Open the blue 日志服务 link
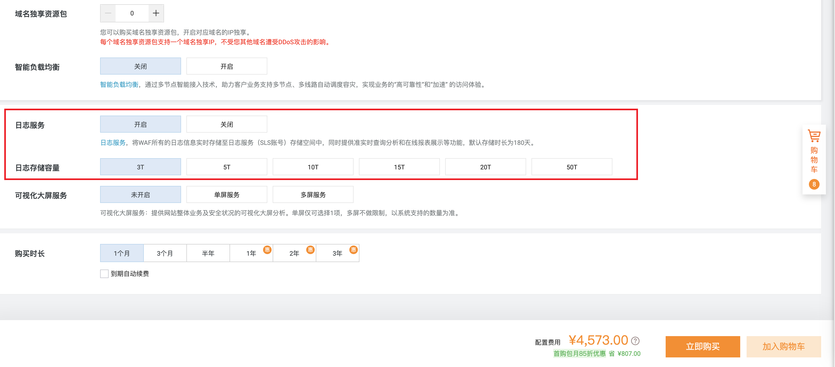Screen dimensions: 835x367 point(113,143)
